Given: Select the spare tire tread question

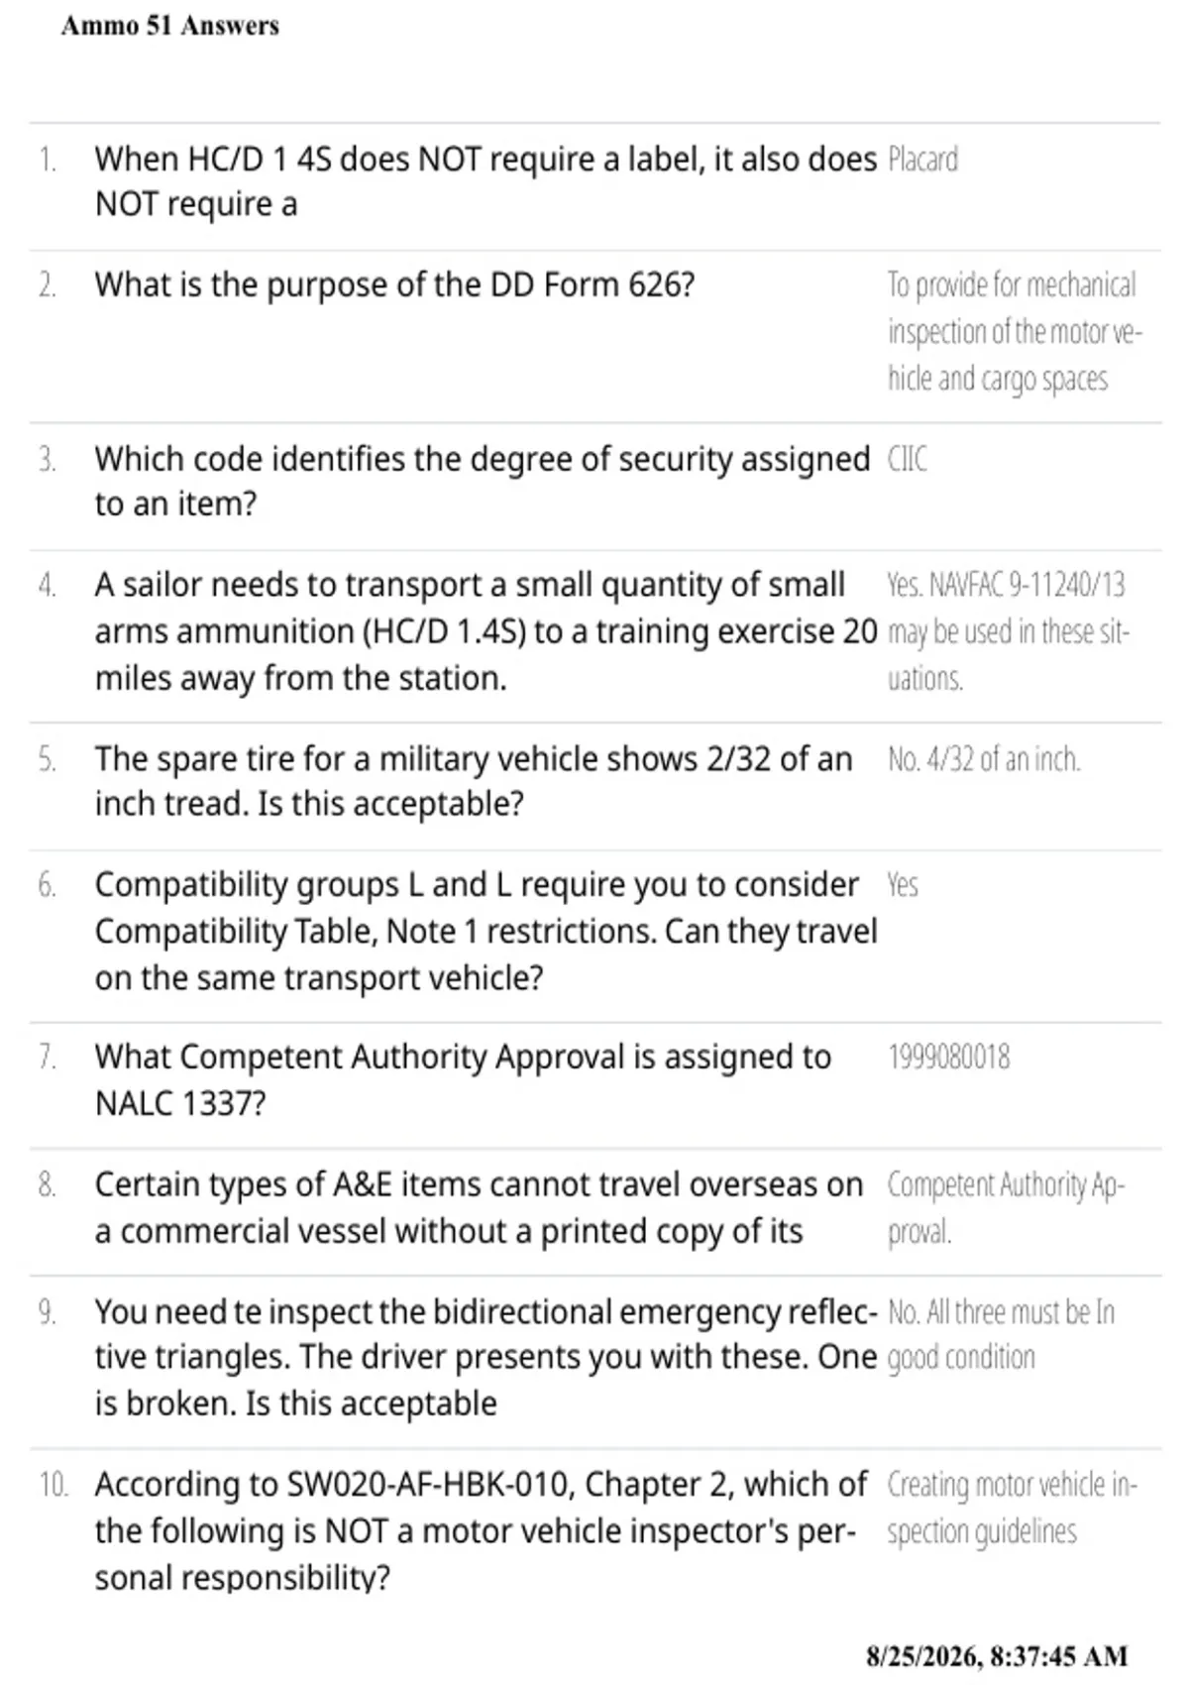Looking at the screenshot, I should pos(474,781).
